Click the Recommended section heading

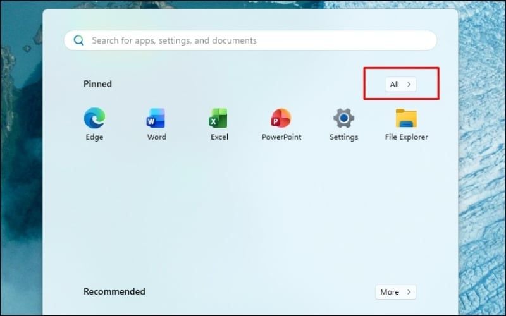pos(114,291)
